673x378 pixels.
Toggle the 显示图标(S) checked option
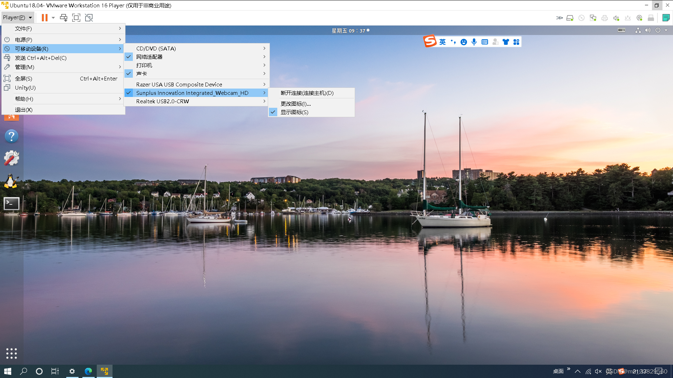tap(311, 112)
